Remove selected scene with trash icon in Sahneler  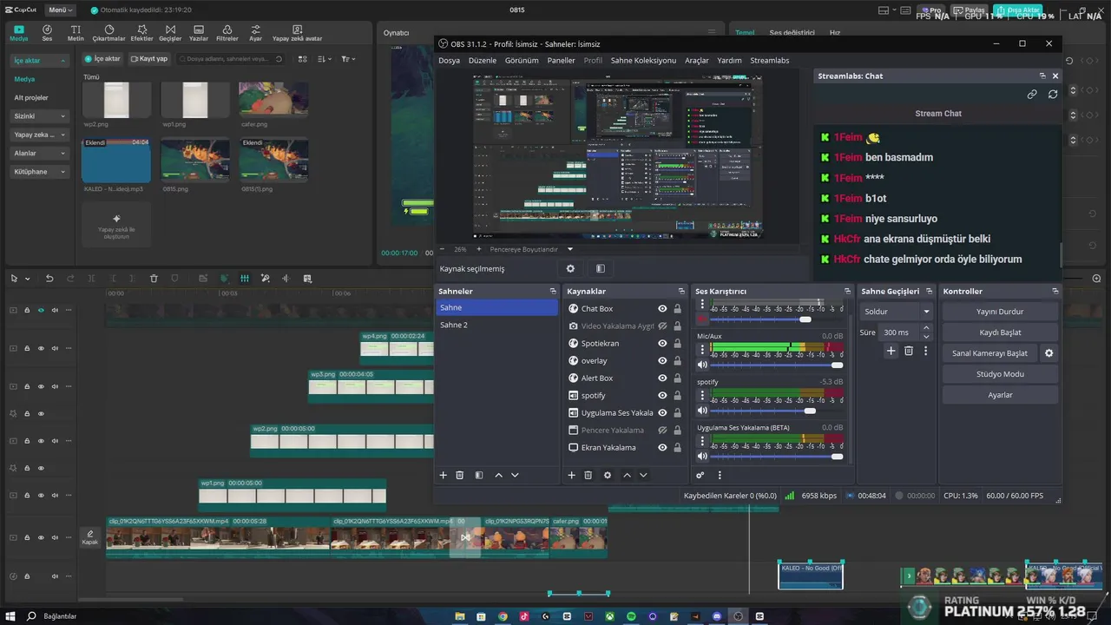point(459,475)
